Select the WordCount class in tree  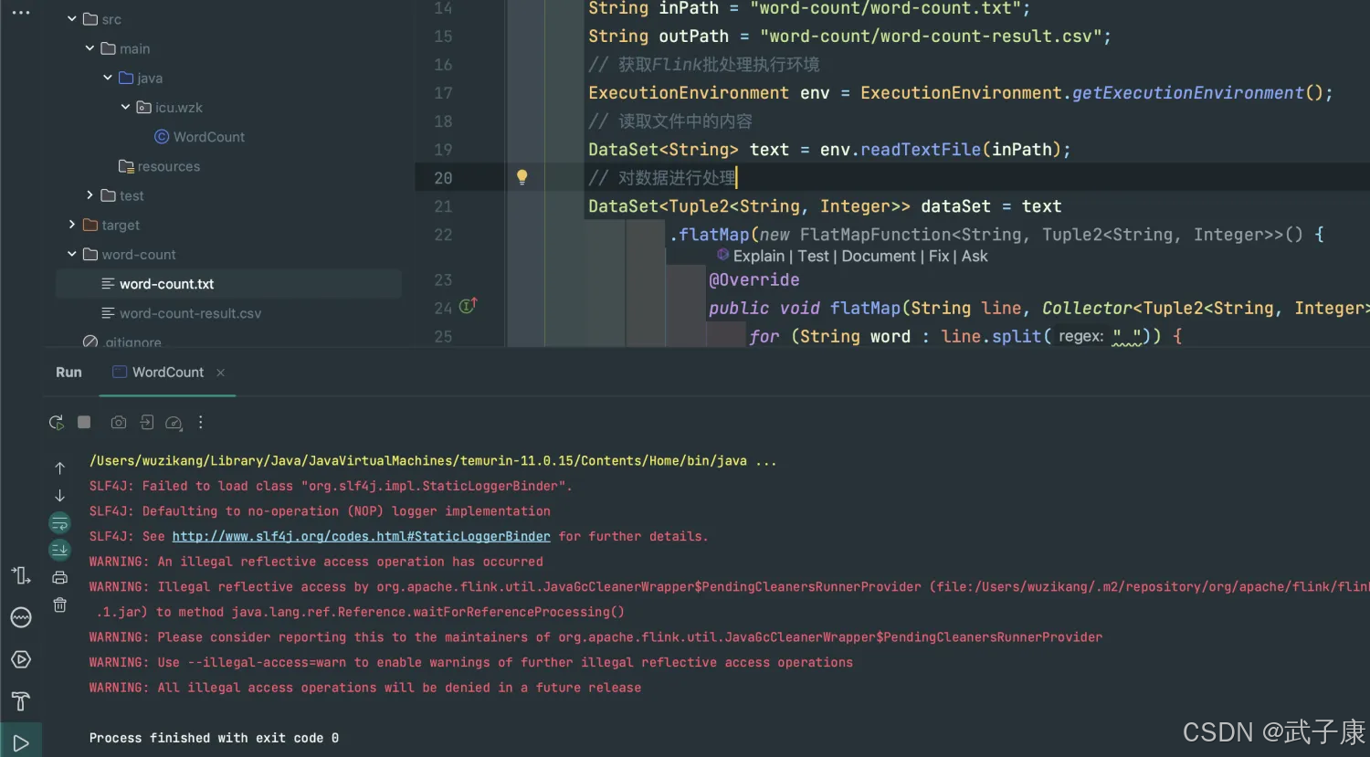pyautogui.click(x=209, y=137)
